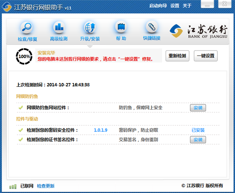Screen dimensions: 235x193
Task: Open 关于 in the title bar
Action: click(x=187, y=6)
